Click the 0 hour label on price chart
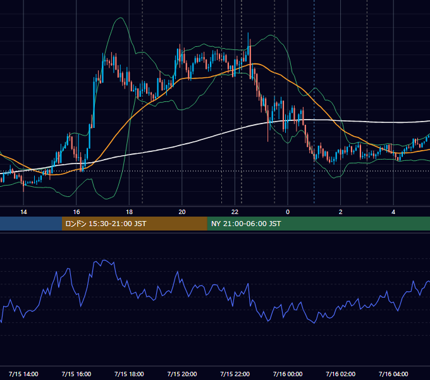The image size is (430, 380). pyautogui.click(x=288, y=212)
